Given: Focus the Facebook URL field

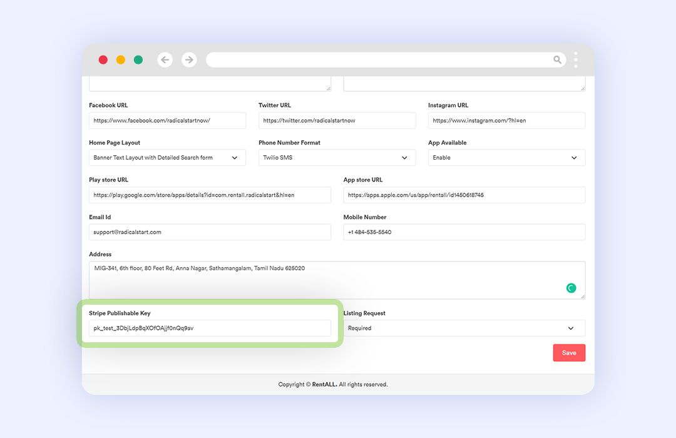Looking at the screenshot, I should (x=167, y=121).
